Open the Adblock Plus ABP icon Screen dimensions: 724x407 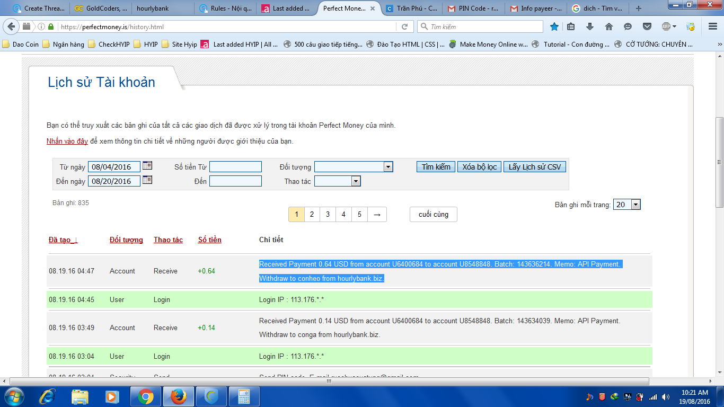click(x=666, y=26)
